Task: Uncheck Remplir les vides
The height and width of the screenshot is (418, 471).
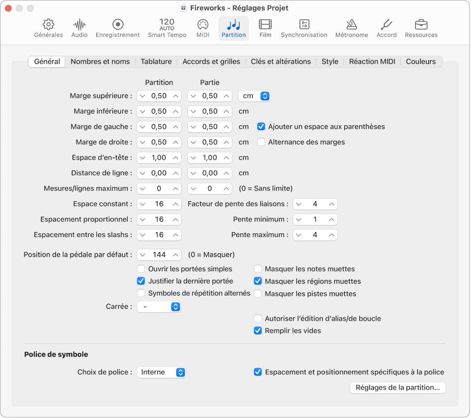Action: (x=258, y=331)
